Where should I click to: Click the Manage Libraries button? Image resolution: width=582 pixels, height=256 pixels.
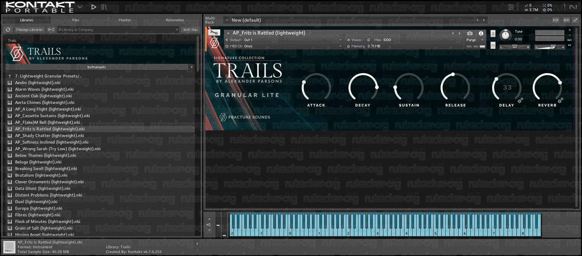(x=29, y=30)
